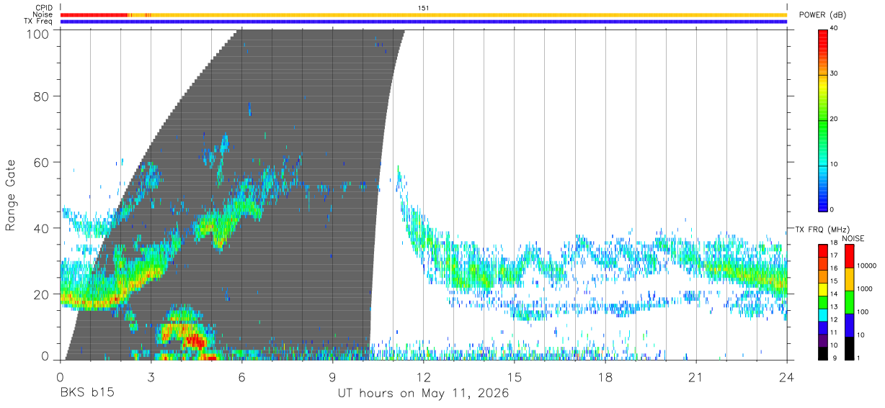Click the blue TX Freq strip above the plot
Image resolution: width=885 pixels, height=408 pixels.
[424, 22]
